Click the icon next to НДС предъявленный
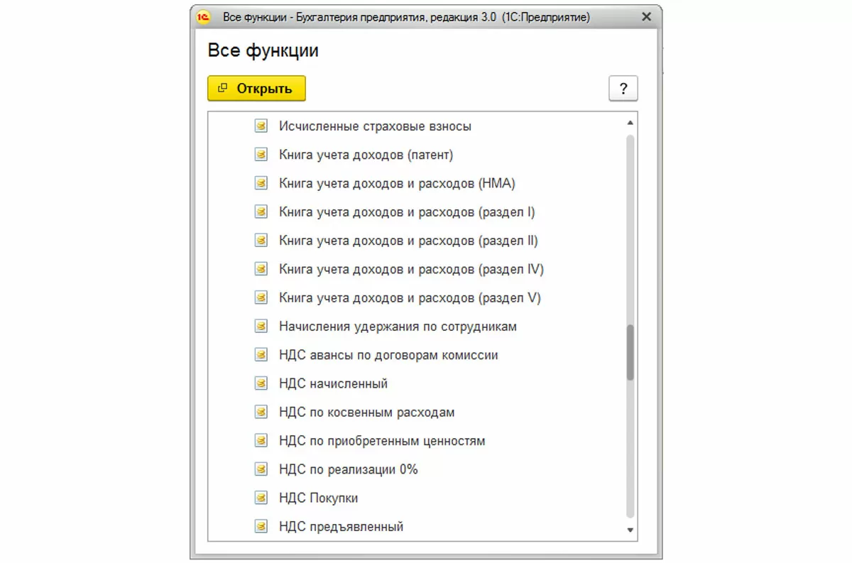852x563 pixels. point(261,527)
